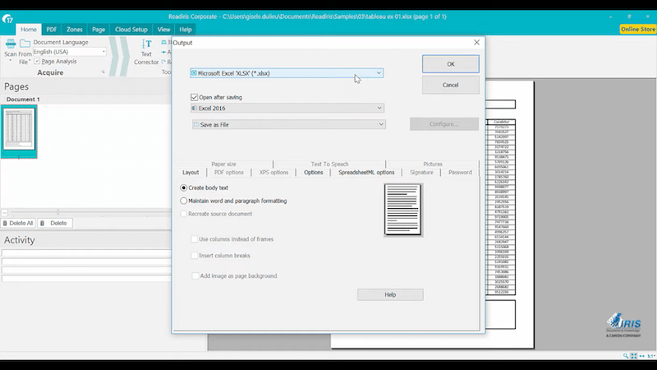Select the Signature tab
The height and width of the screenshot is (370, 657).
click(421, 173)
